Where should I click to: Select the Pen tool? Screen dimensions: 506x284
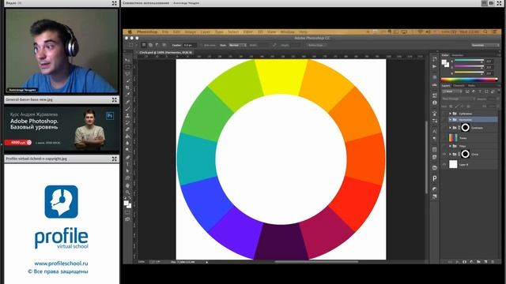click(128, 157)
